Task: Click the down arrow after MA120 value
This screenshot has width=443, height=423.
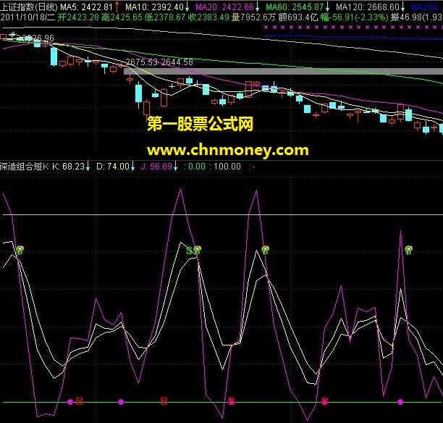Action: coord(403,7)
